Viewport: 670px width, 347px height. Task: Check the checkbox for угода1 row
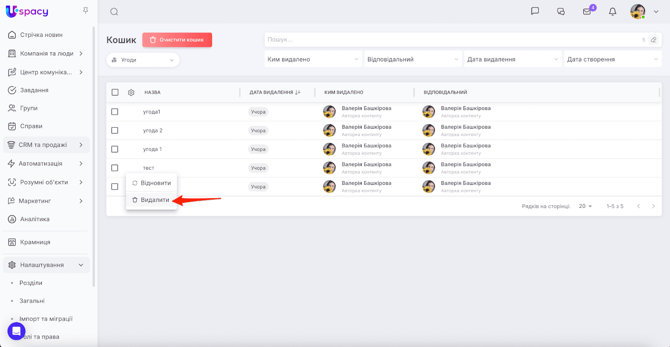(x=115, y=112)
